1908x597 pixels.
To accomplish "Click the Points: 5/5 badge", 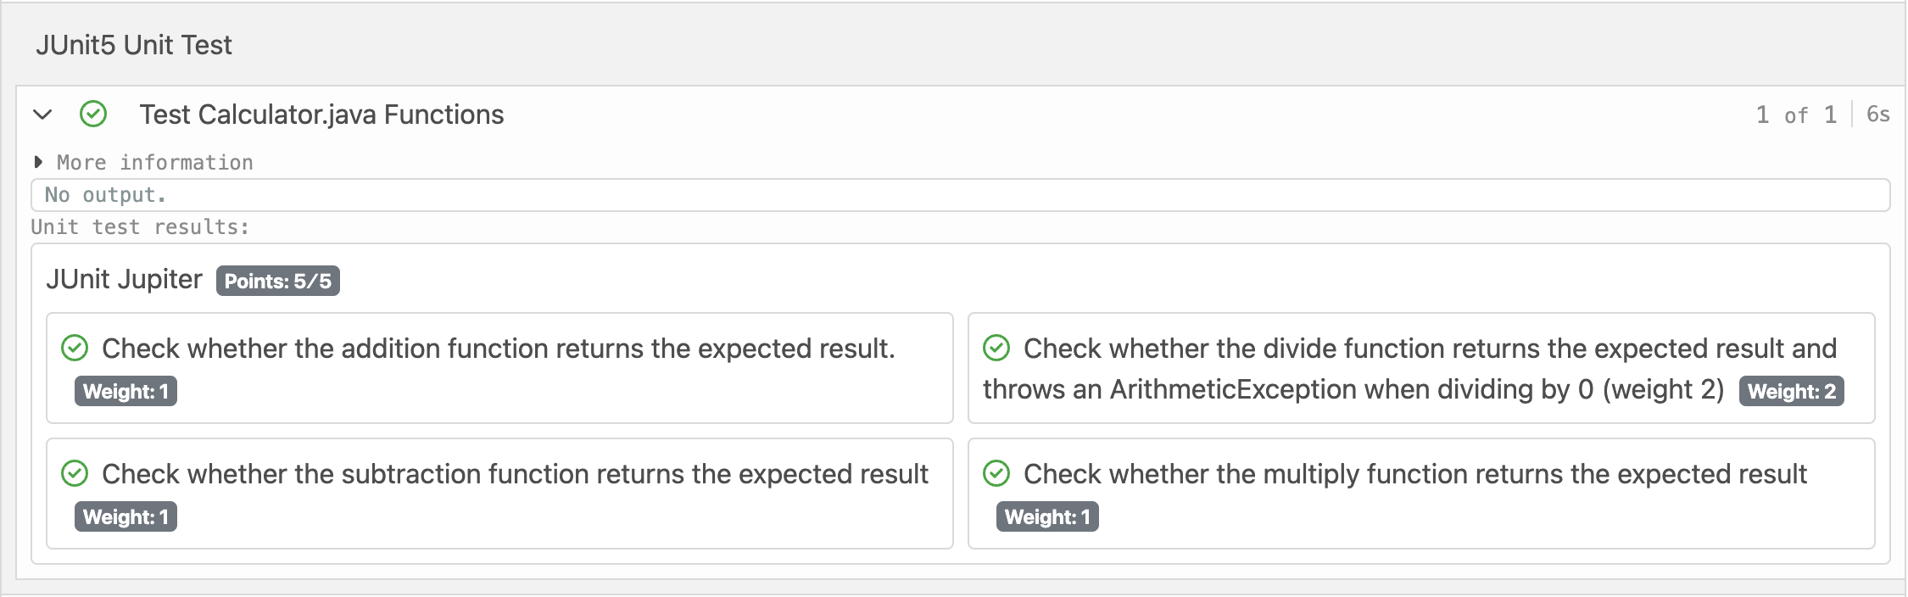I will point(277,281).
